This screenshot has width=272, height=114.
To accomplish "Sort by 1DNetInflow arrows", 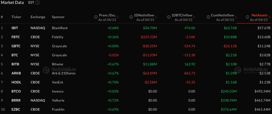I will click(156, 17).
